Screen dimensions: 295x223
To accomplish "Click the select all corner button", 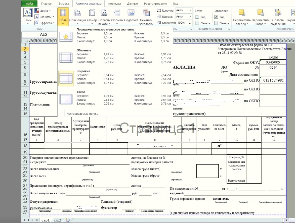I will (25, 41).
